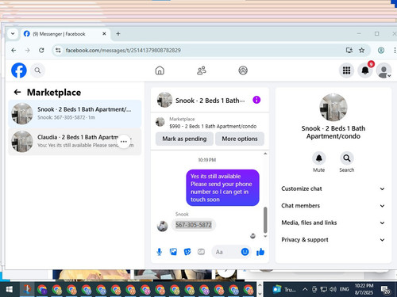Expand Customize chat section
397x297 pixels.
[x=333, y=188]
